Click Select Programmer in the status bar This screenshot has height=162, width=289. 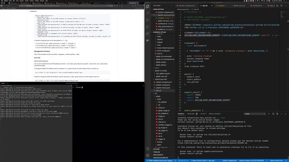pyautogui.click(x=229, y=161)
